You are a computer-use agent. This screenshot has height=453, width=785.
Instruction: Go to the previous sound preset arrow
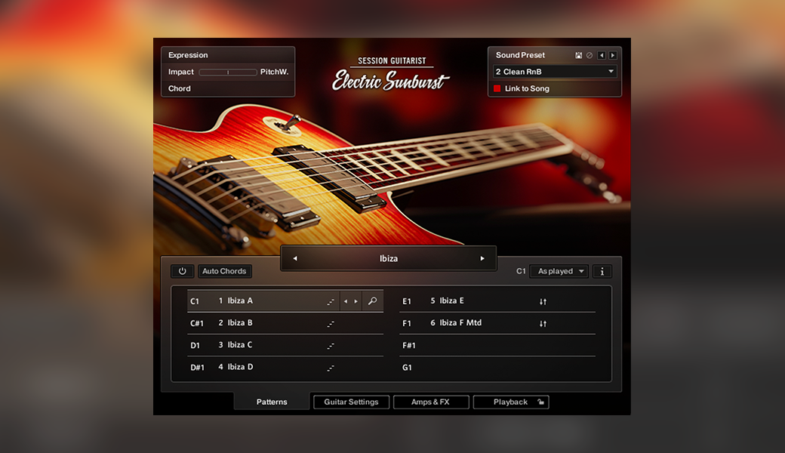coord(602,56)
